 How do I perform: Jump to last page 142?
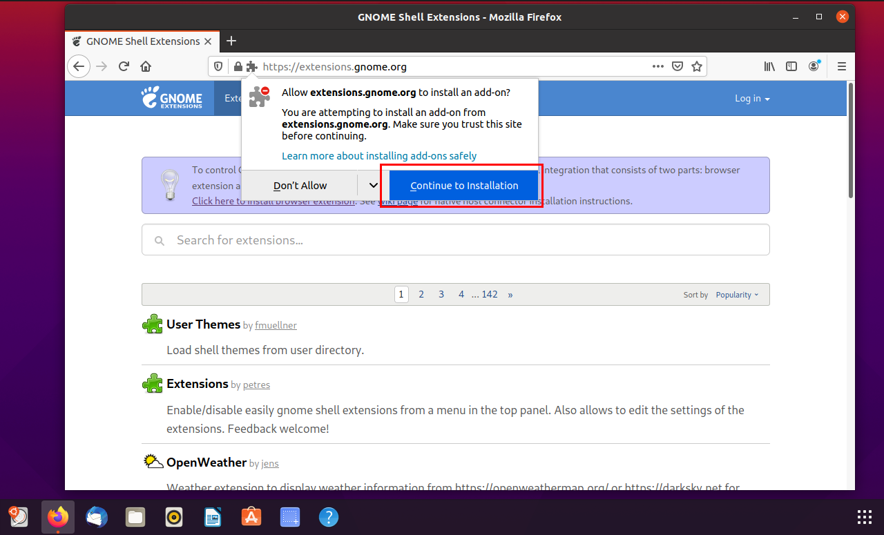[490, 294]
